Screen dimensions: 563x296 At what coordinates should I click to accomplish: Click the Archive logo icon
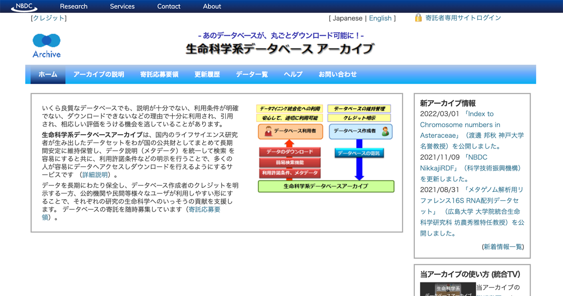tap(46, 46)
